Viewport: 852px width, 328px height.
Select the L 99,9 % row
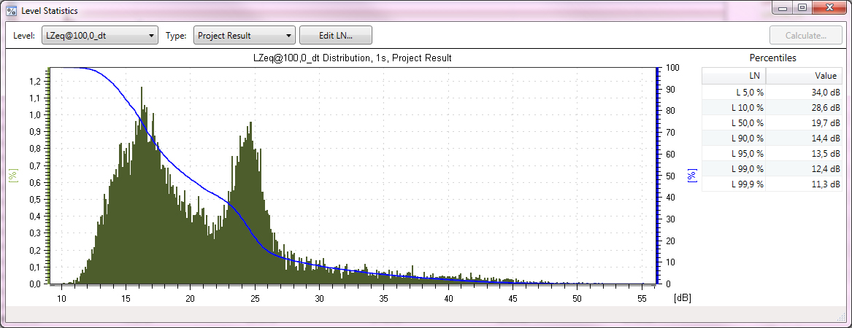772,184
